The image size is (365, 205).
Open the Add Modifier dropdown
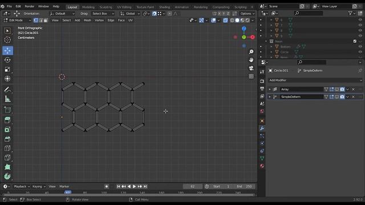[315, 80]
